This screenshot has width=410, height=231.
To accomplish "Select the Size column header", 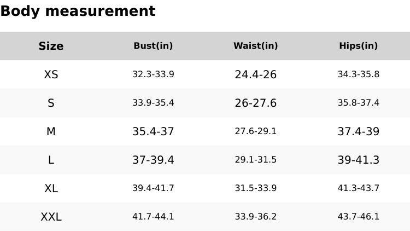I will pos(51,46).
